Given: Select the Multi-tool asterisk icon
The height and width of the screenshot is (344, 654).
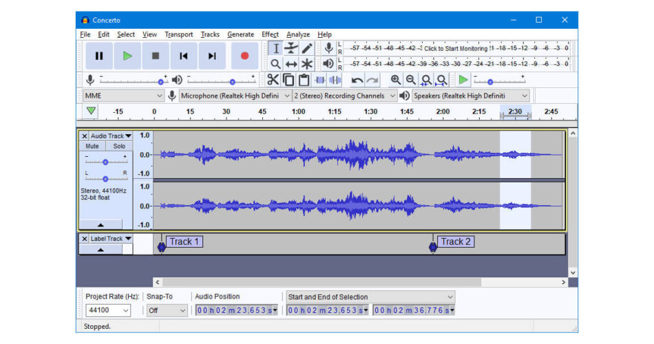Looking at the screenshot, I should (x=307, y=64).
